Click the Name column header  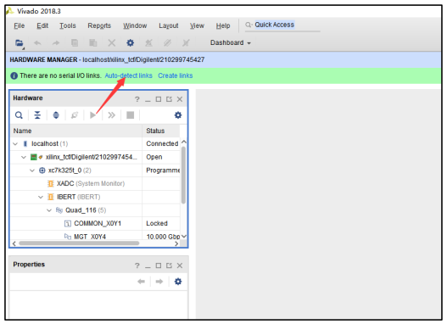coord(76,131)
